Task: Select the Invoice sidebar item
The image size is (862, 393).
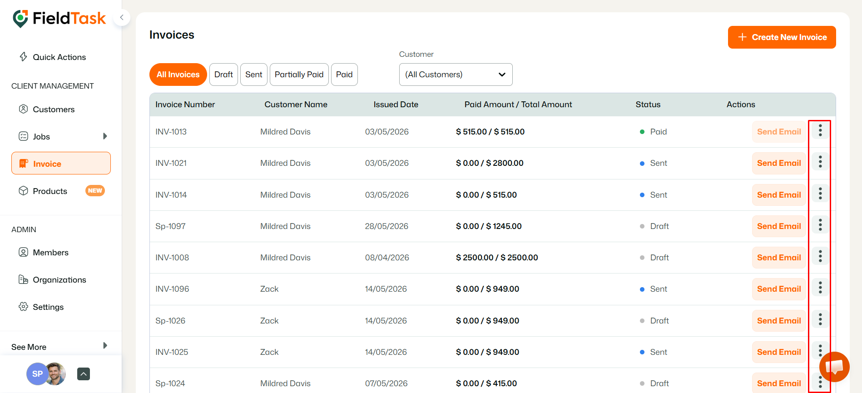Action: tap(61, 164)
